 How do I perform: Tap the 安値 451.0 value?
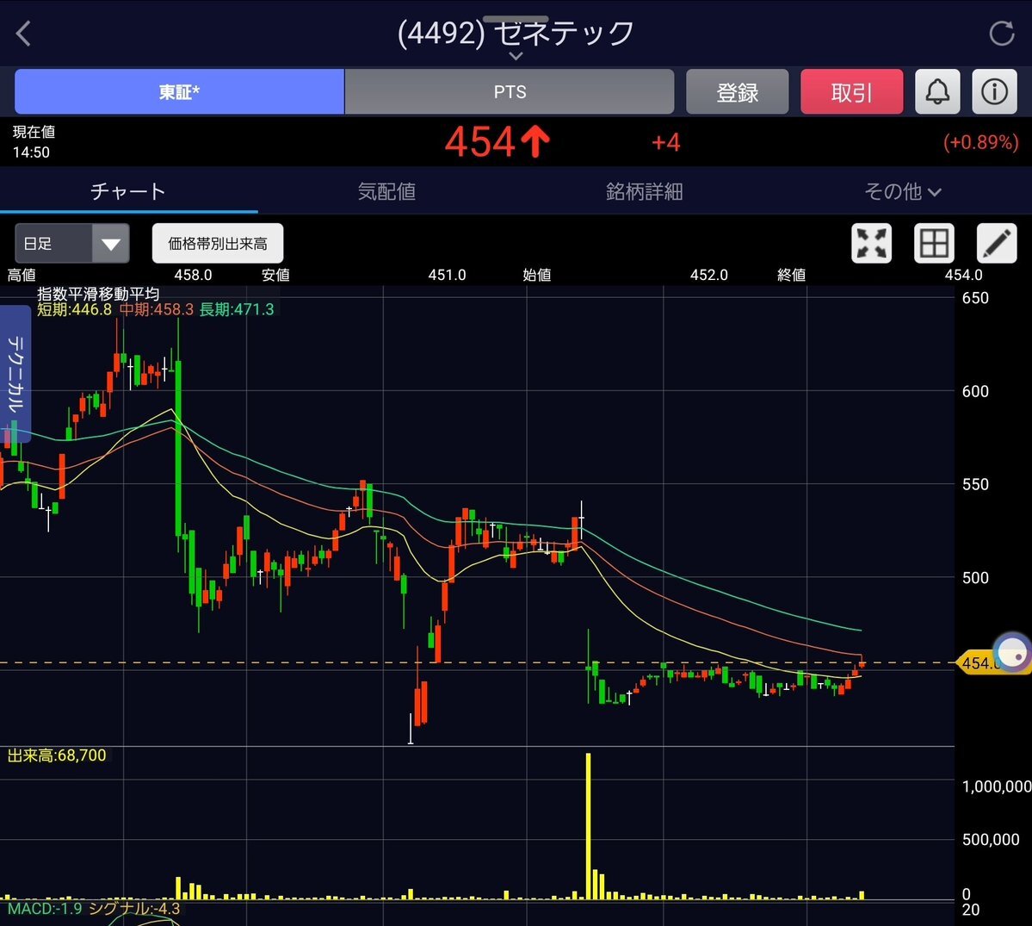(x=447, y=275)
